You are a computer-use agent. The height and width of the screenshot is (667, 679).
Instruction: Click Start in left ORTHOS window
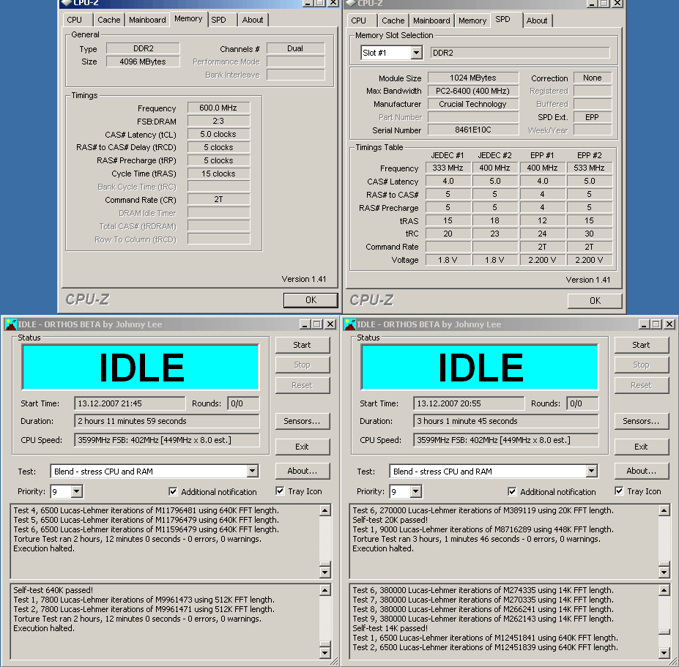(x=303, y=345)
